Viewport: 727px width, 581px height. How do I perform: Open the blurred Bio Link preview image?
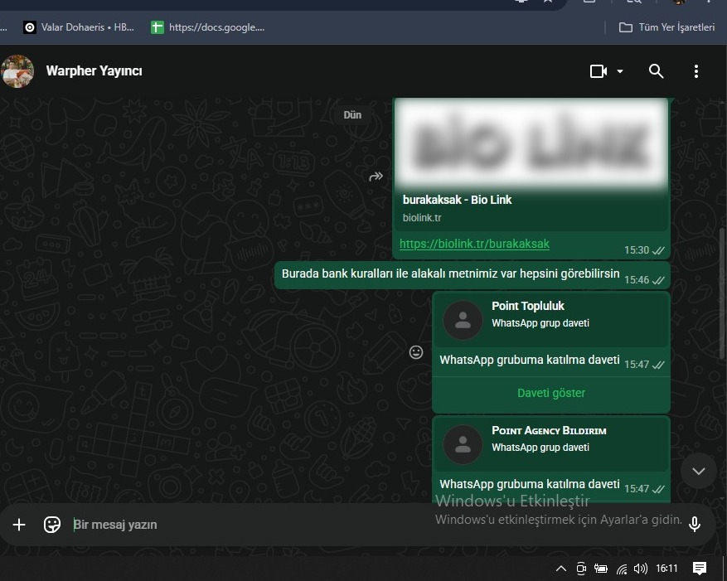point(531,143)
